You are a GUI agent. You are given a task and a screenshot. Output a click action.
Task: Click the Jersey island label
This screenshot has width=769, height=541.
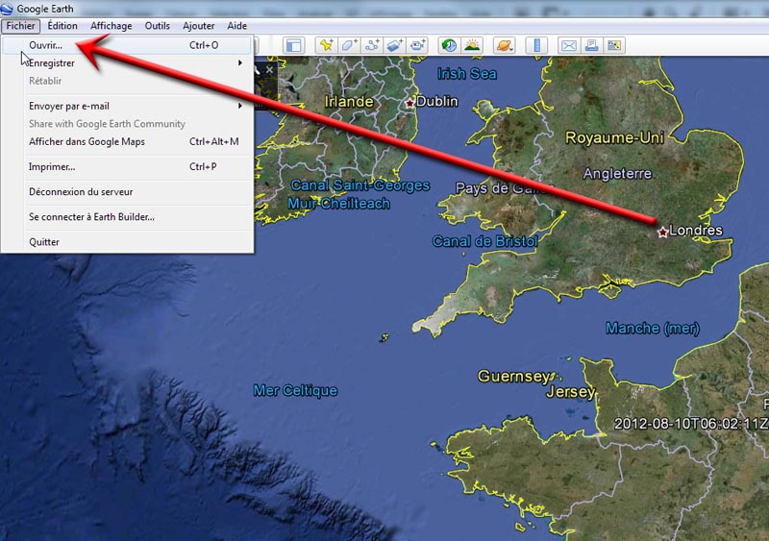[x=571, y=392]
